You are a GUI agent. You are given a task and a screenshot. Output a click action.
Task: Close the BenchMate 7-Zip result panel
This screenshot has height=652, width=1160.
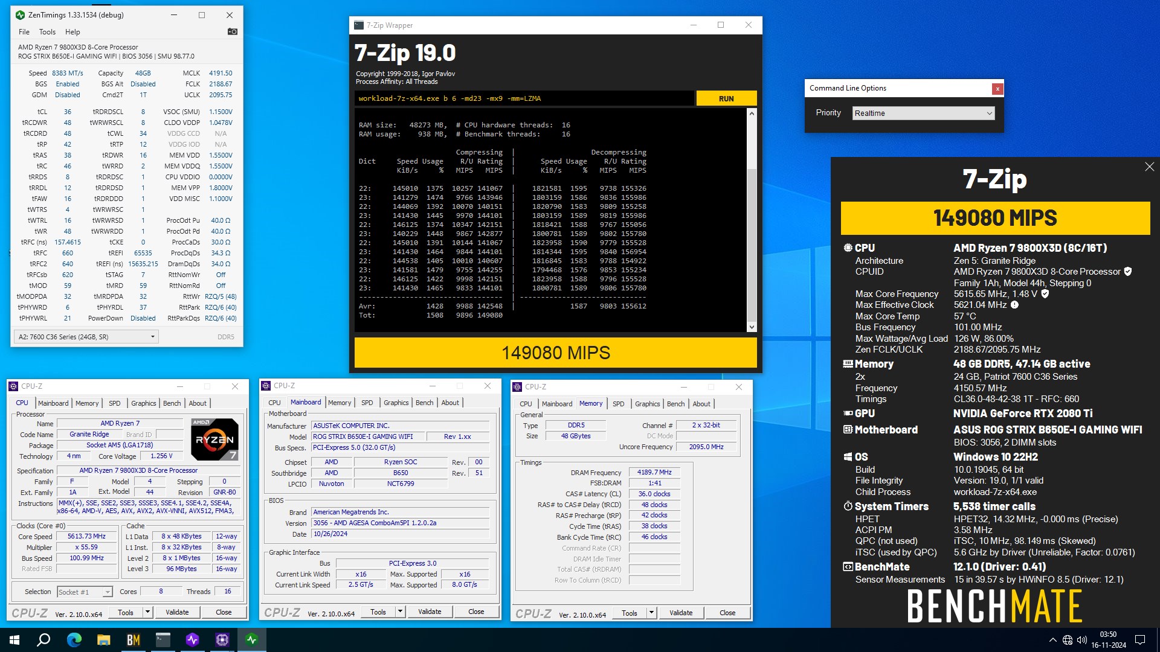1149,167
